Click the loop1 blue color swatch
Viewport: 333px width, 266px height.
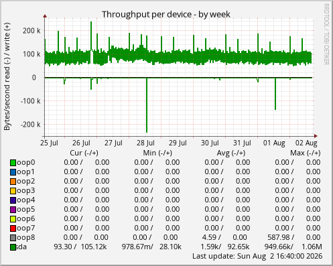click(13, 172)
